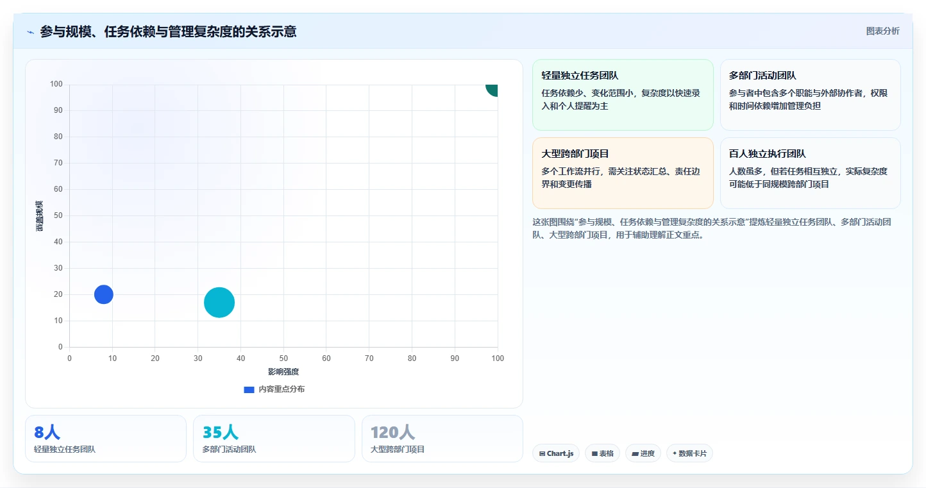
Task: Click the text 任务依赖少、变化范围小
Action: click(586, 93)
